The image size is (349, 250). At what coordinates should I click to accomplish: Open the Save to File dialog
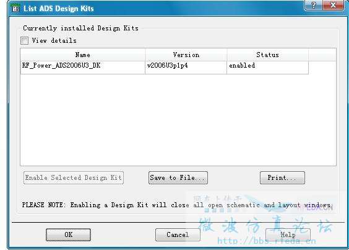tap(178, 177)
